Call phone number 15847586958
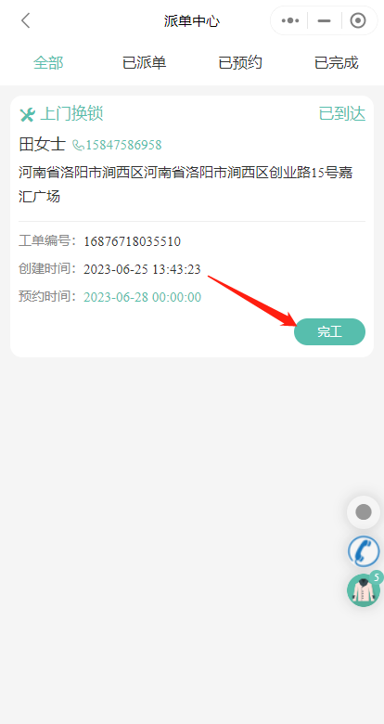384x724 pixels. pos(123,146)
